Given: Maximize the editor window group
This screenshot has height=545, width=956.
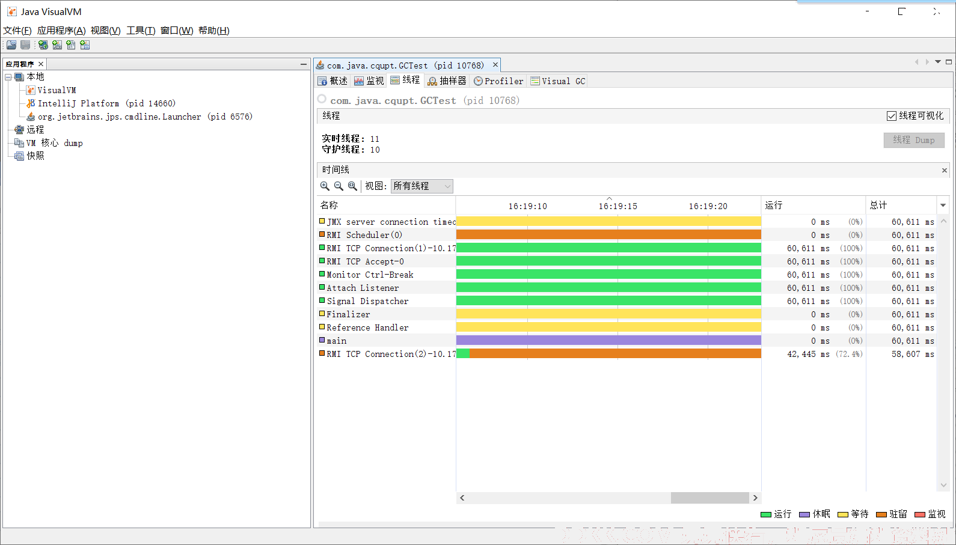Looking at the screenshot, I should coord(949,62).
